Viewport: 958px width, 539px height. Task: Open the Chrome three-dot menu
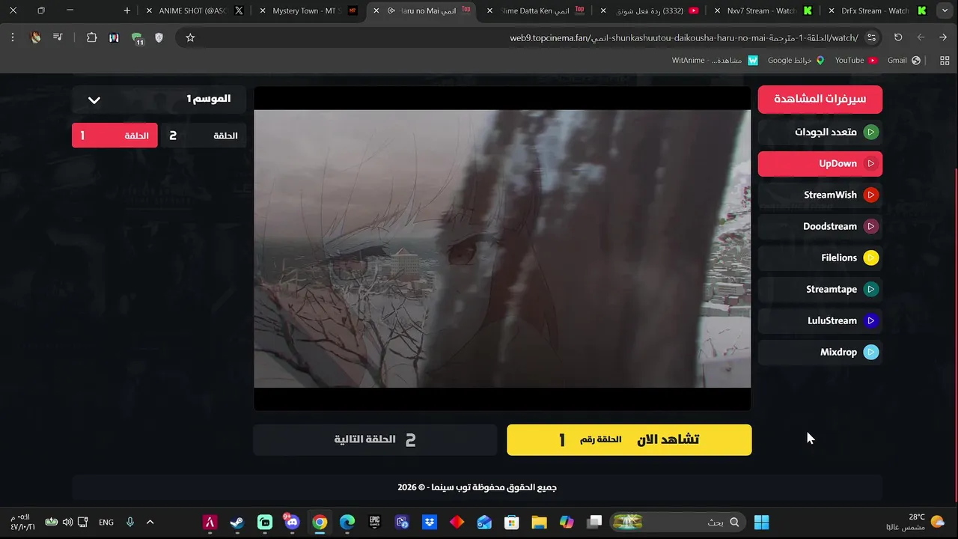(x=13, y=37)
